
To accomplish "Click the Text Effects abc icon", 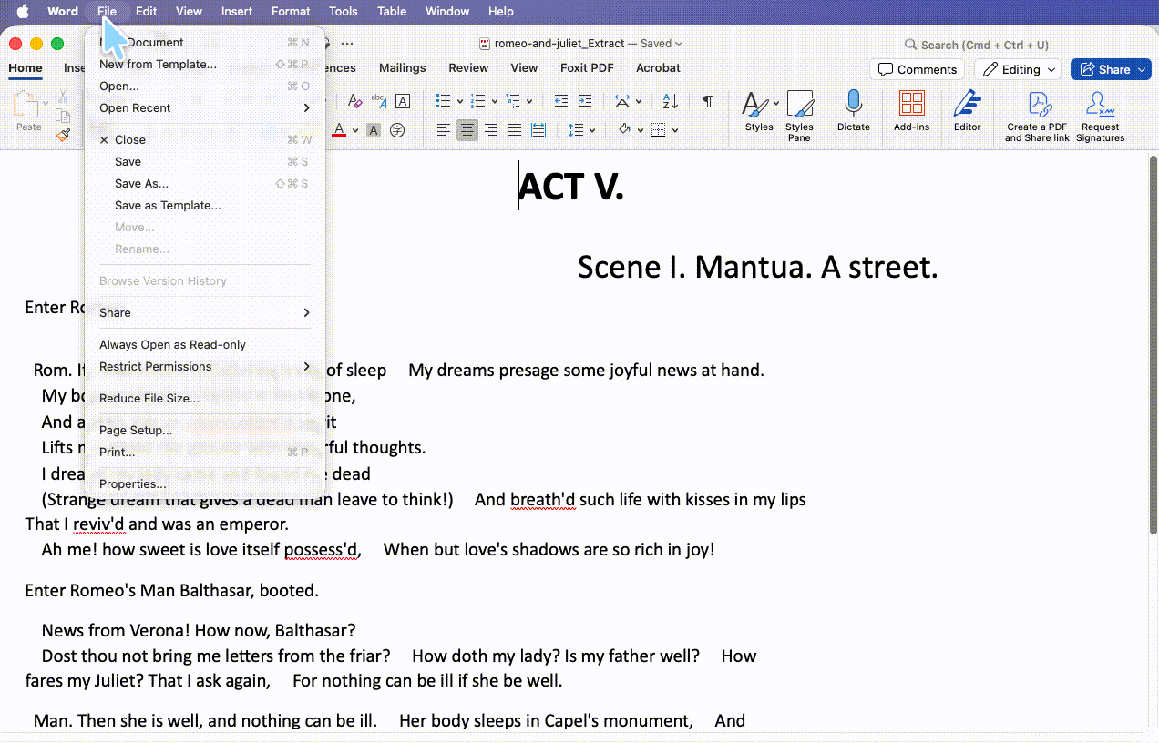I will (x=379, y=101).
